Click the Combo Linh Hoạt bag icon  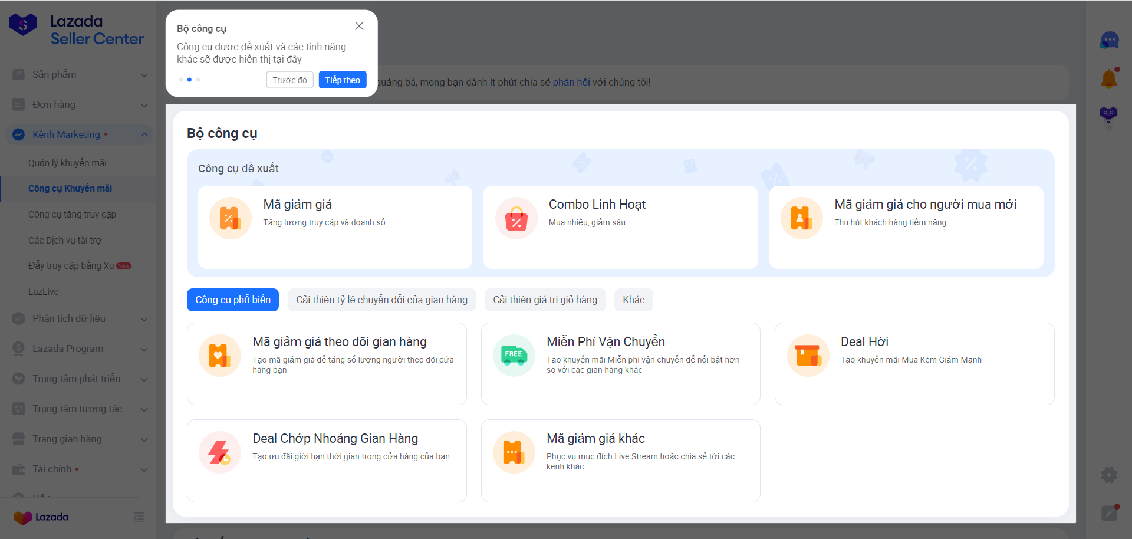[x=516, y=218]
